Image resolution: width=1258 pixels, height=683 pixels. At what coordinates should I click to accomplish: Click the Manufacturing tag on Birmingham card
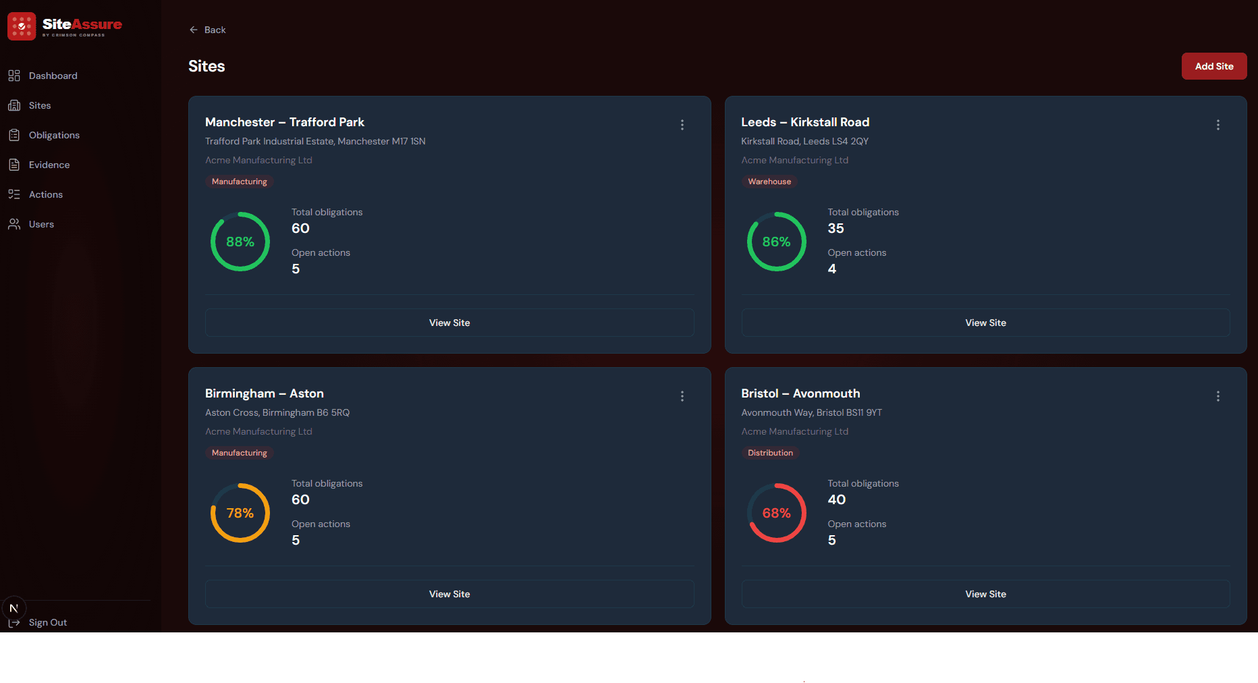(x=240, y=453)
